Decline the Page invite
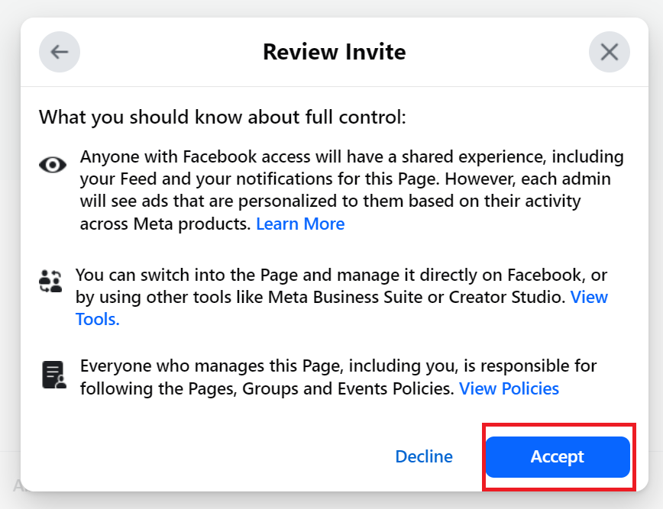The height and width of the screenshot is (509, 663). point(424,456)
